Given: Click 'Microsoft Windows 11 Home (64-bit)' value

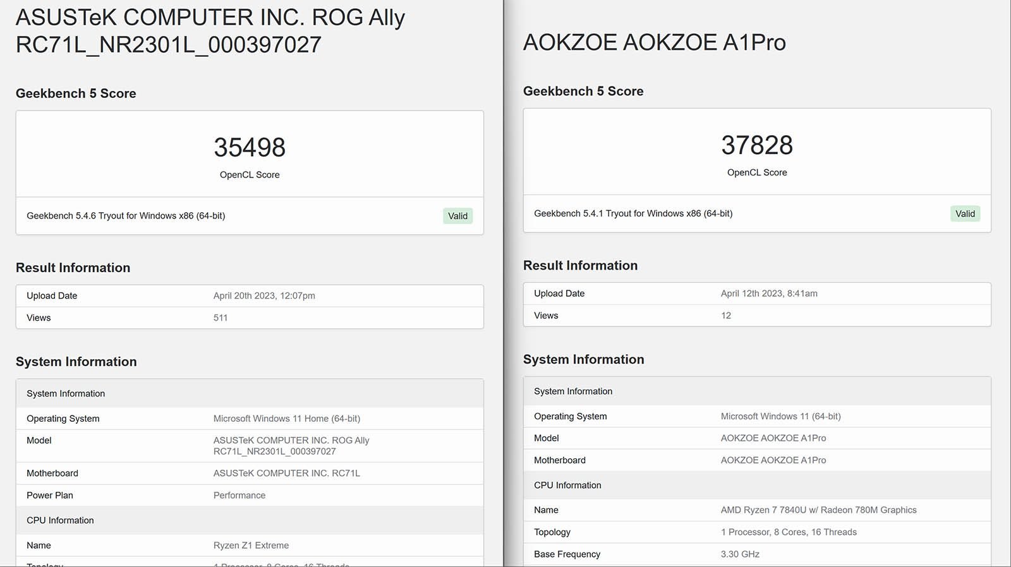Looking at the screenshot, I should (287, 419).
